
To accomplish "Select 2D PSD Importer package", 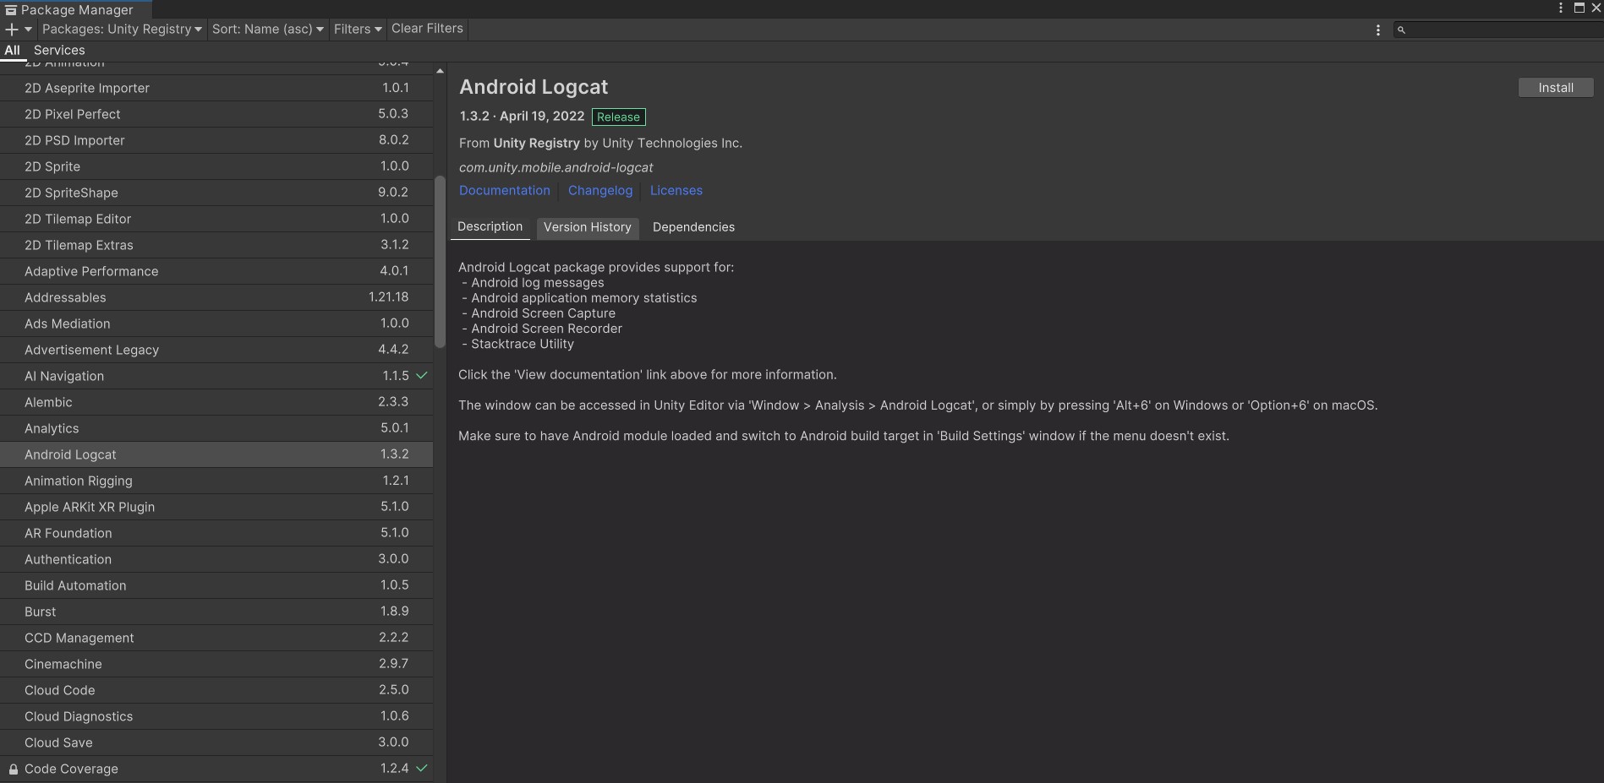I will [x=216, y=140].
